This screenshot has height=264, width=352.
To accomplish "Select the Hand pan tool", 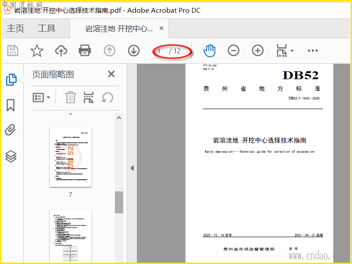I will point(209,51).
